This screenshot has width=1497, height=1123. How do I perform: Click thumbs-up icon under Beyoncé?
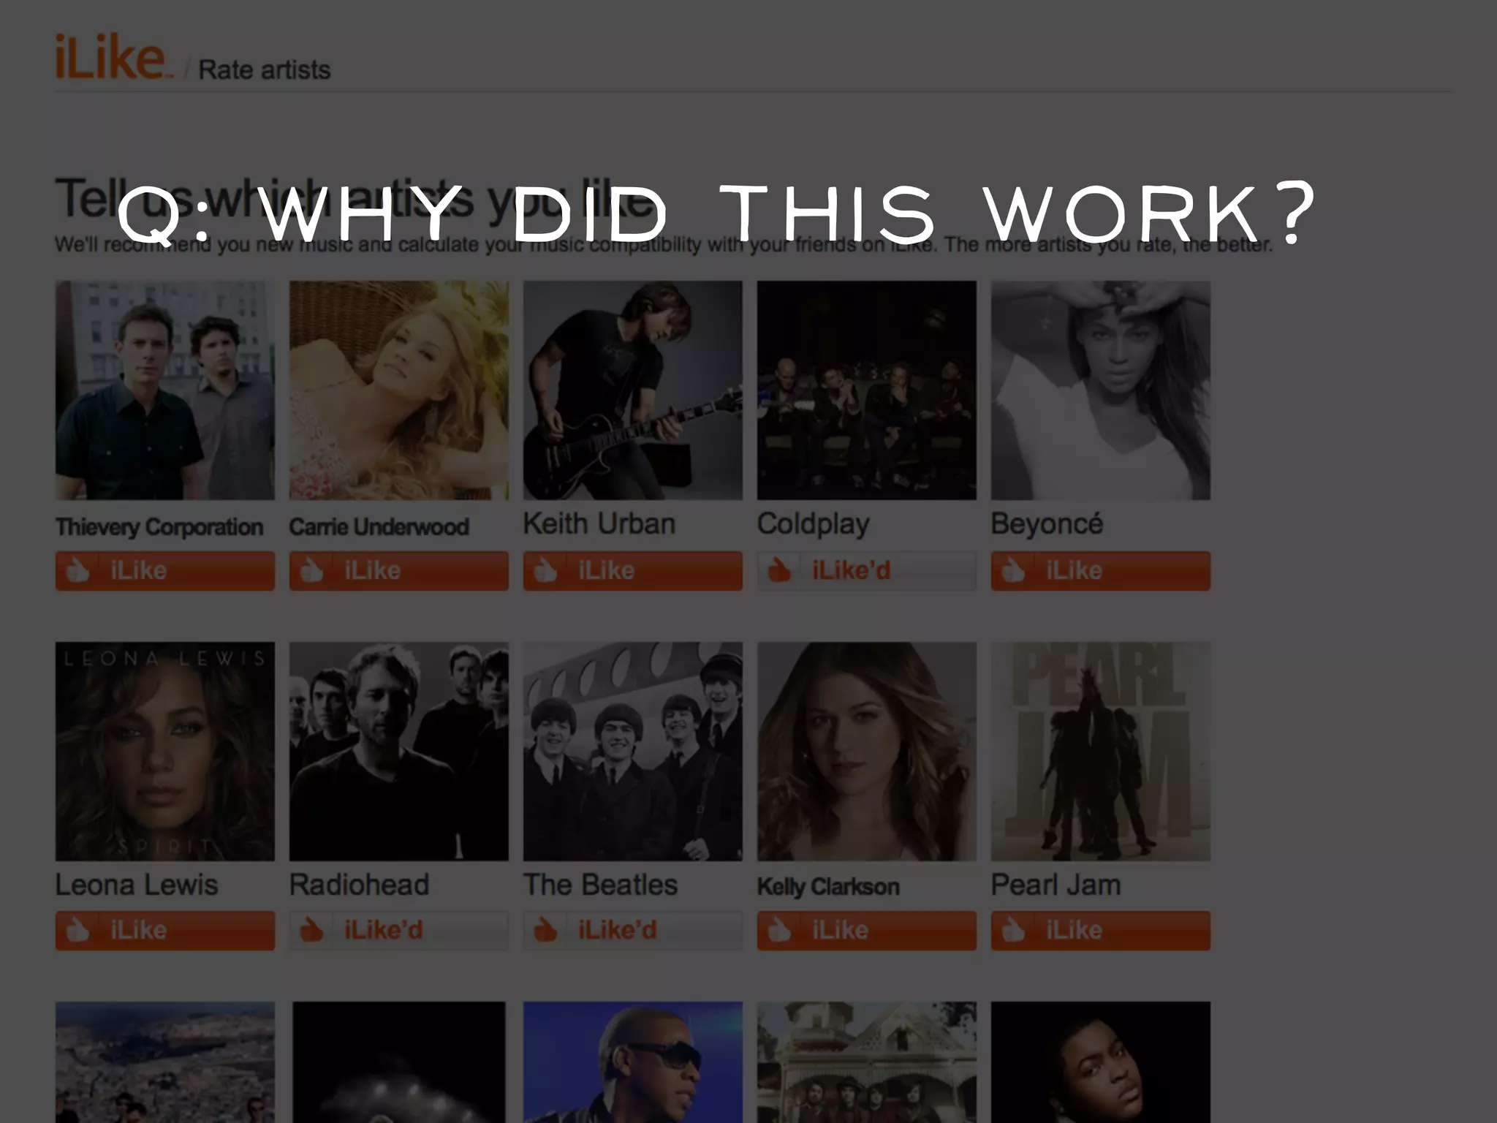point(1014,570)
